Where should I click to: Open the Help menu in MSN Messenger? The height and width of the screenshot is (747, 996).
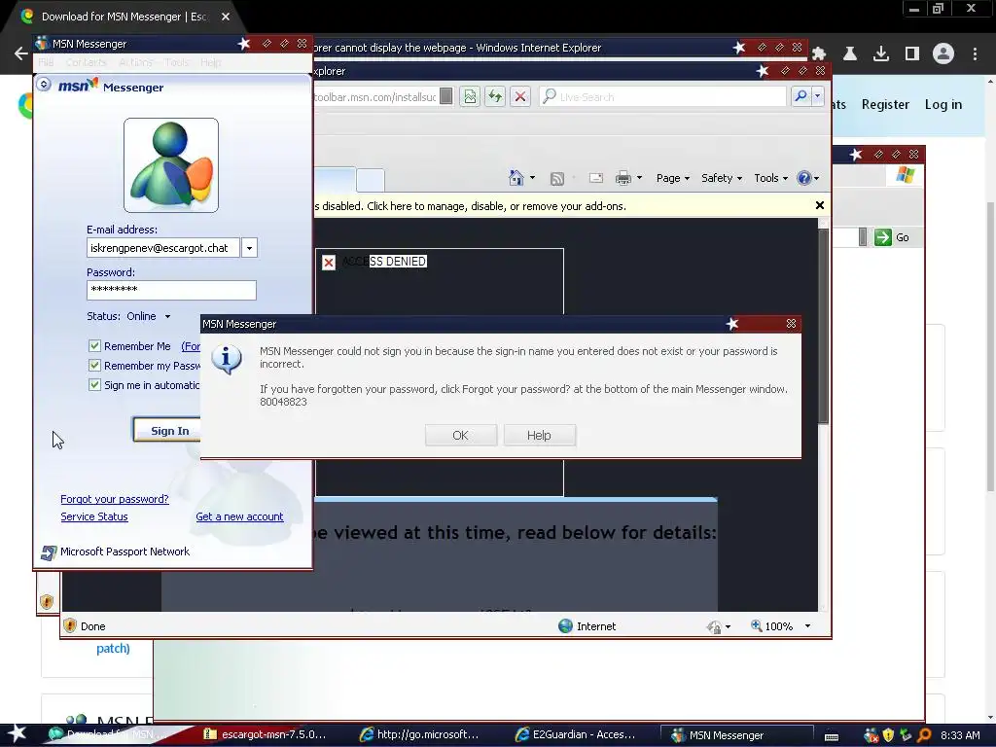211,62
